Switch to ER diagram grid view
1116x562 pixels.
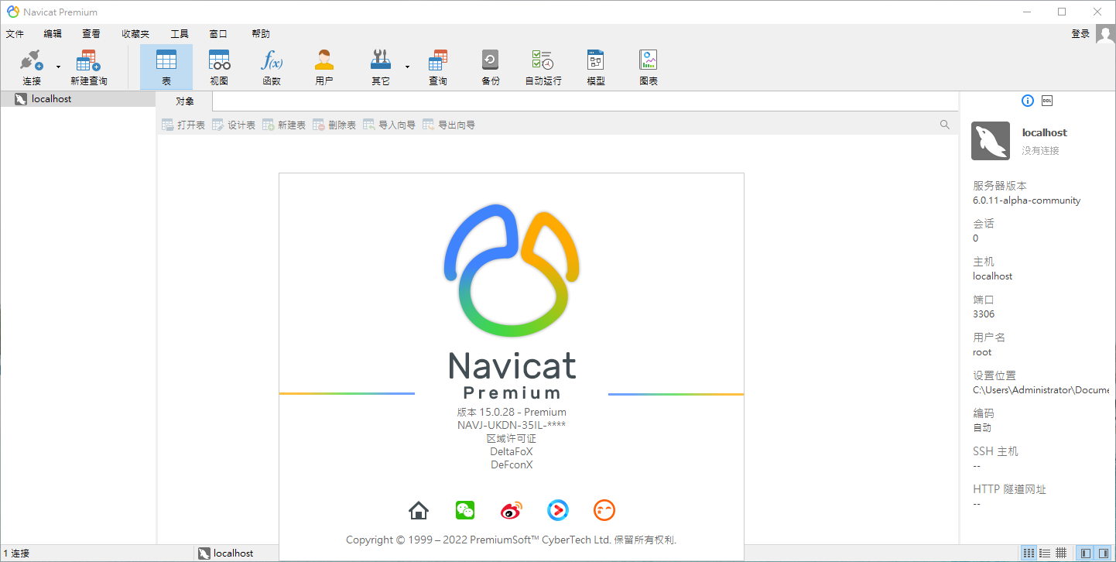point(1061,553)
